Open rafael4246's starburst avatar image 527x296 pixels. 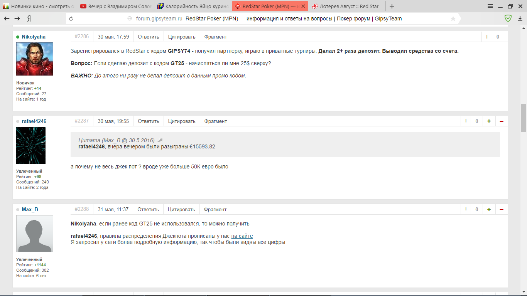coord(31,145)
